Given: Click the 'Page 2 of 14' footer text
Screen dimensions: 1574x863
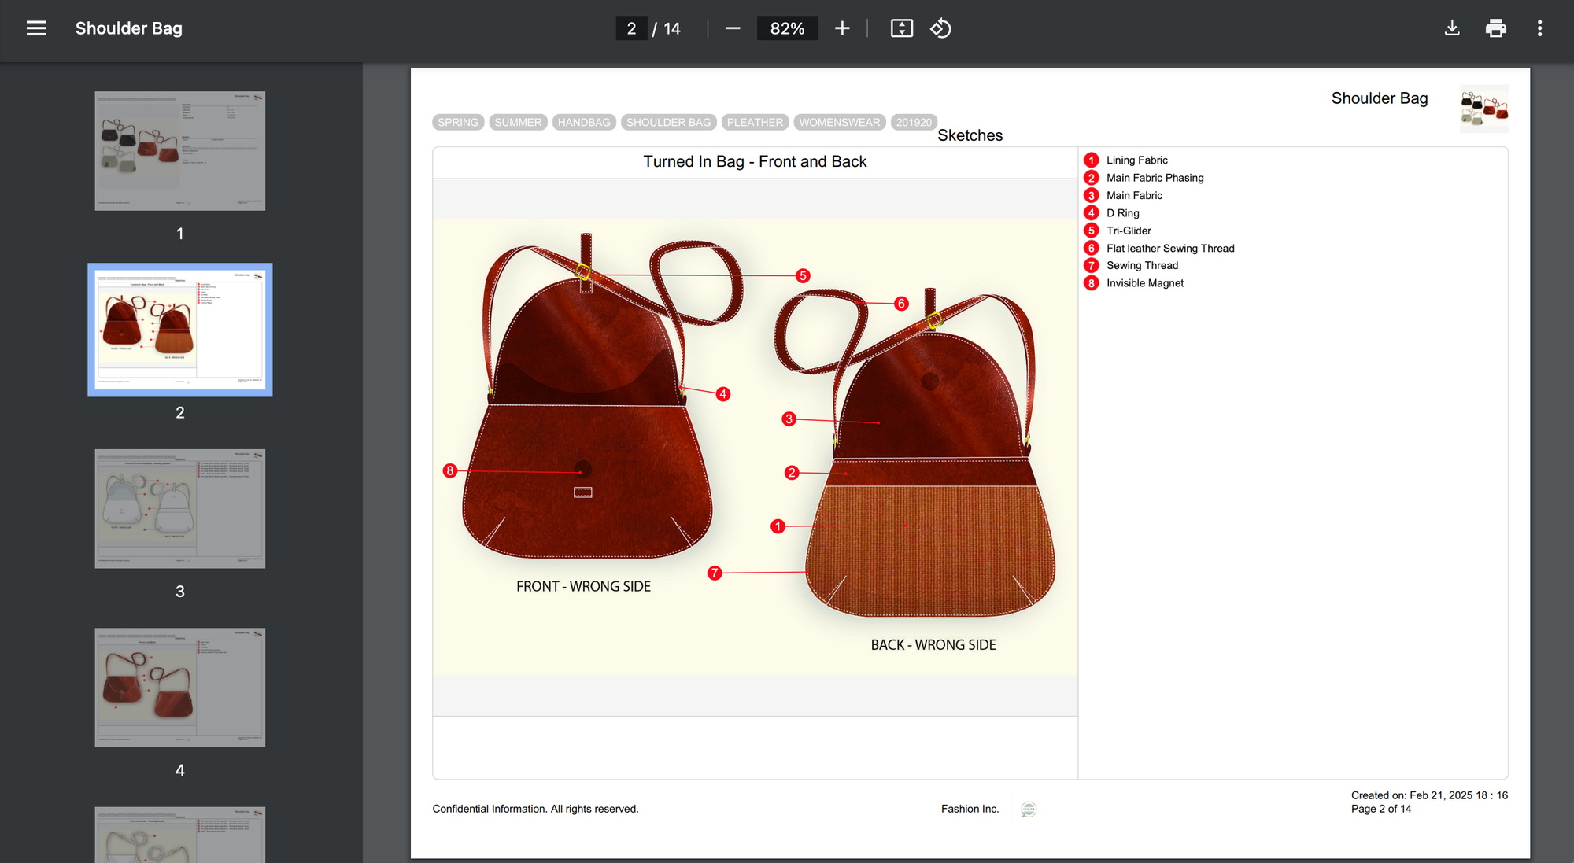Looking at the screenshot, I should (x=1381, y=809).
